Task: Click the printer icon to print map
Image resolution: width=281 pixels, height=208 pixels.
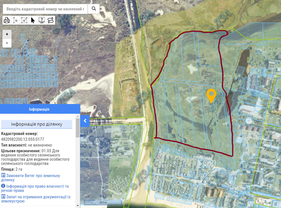Action: pyautogui.click(x=7, y=20)
